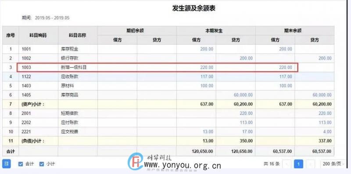Select the 短期借款 row

click(x=168, y=114)
